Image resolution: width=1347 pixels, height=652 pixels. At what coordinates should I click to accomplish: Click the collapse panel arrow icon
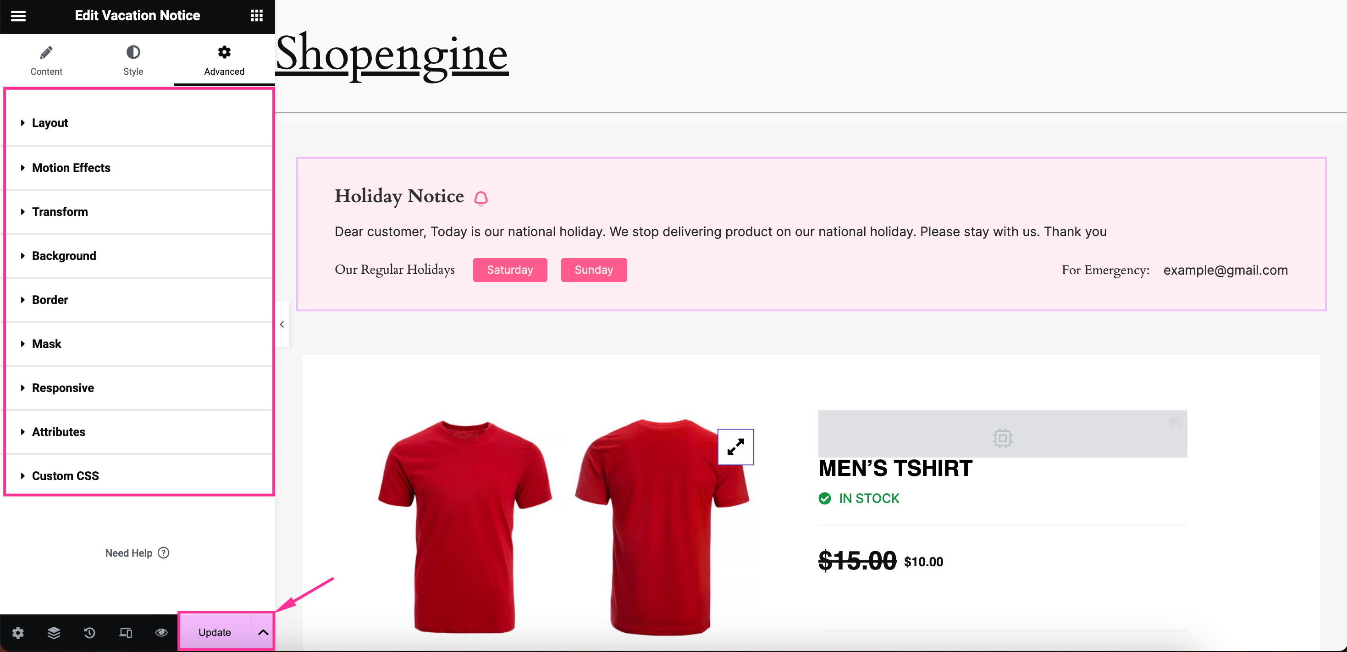click(x=282, y=326)
